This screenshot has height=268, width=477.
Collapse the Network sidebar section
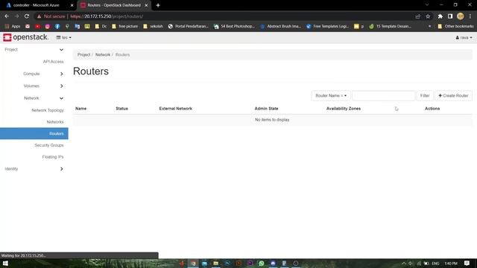[34, 98]
